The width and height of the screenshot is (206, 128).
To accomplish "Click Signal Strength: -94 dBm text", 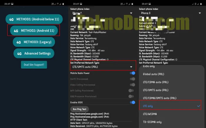I will pos(156,51).
